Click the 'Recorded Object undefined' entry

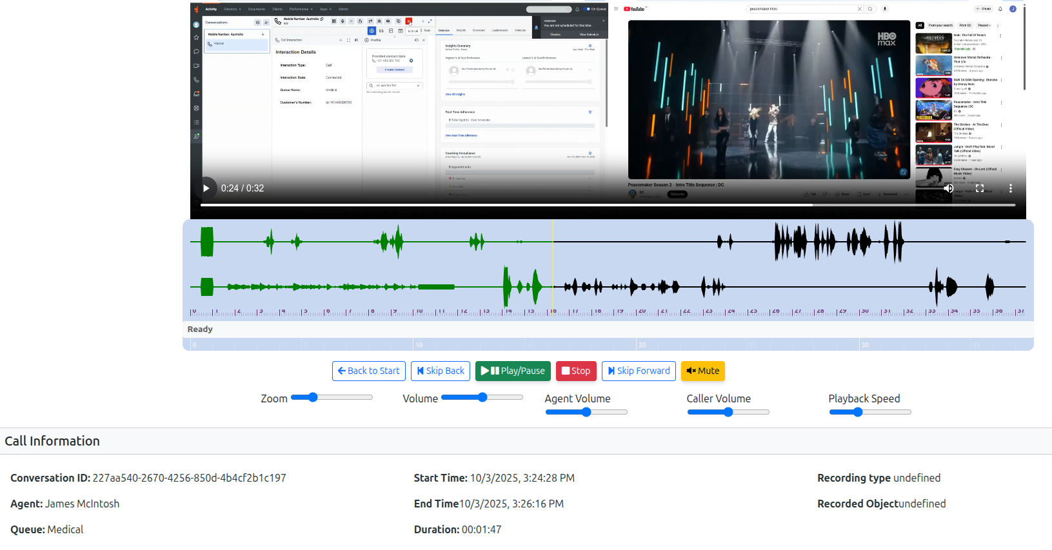(x=882, y=504)
